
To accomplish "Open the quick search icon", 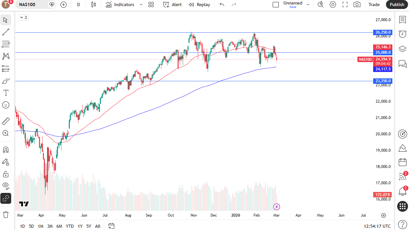I will (320, 4).
